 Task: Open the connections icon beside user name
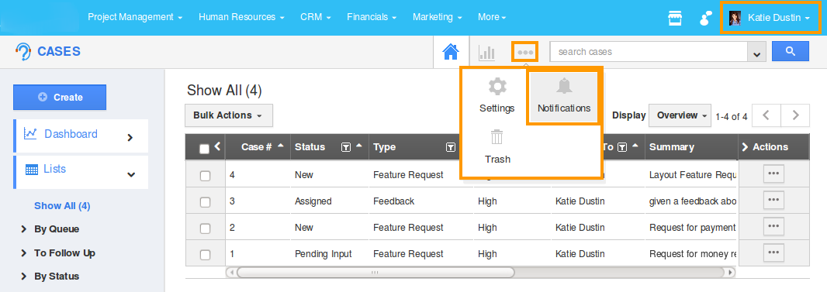[x=705, y=18]
